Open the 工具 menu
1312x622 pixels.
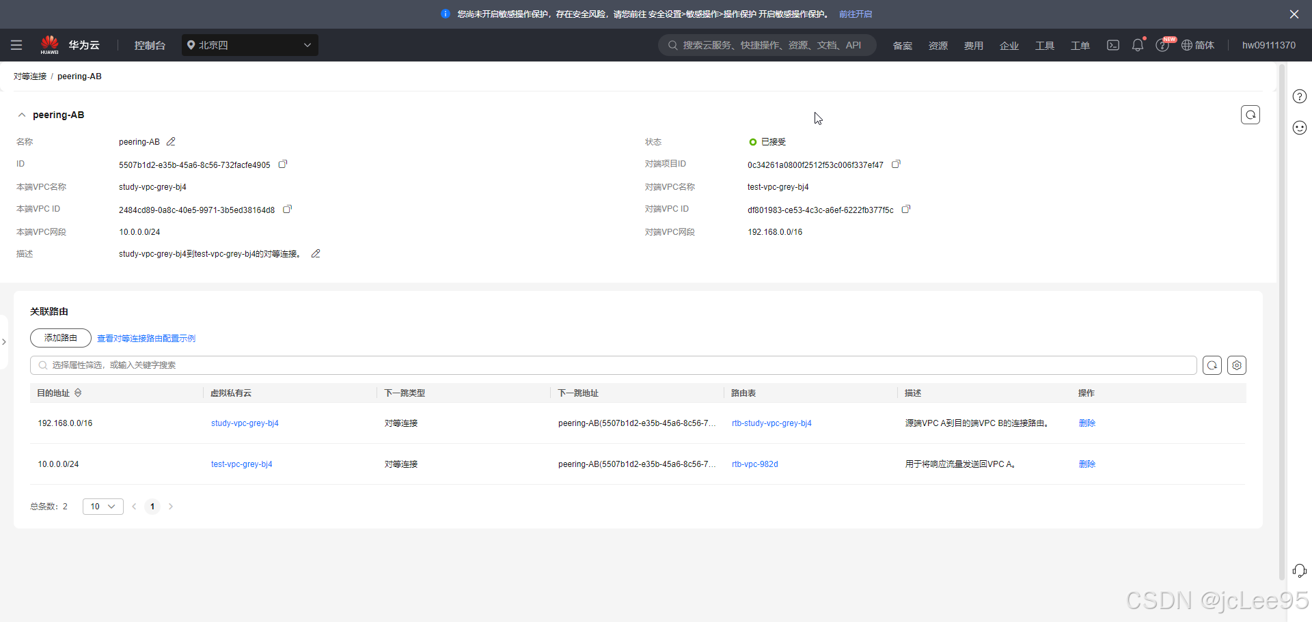pyautogui.click(x=1045, y=46)
